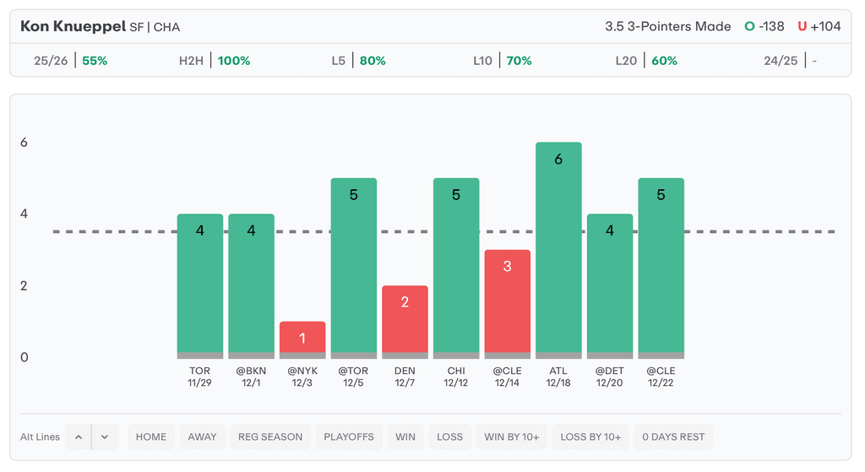Select the Over -138 odds
This screenshot has height=472, width=865.
coord(764,26)
